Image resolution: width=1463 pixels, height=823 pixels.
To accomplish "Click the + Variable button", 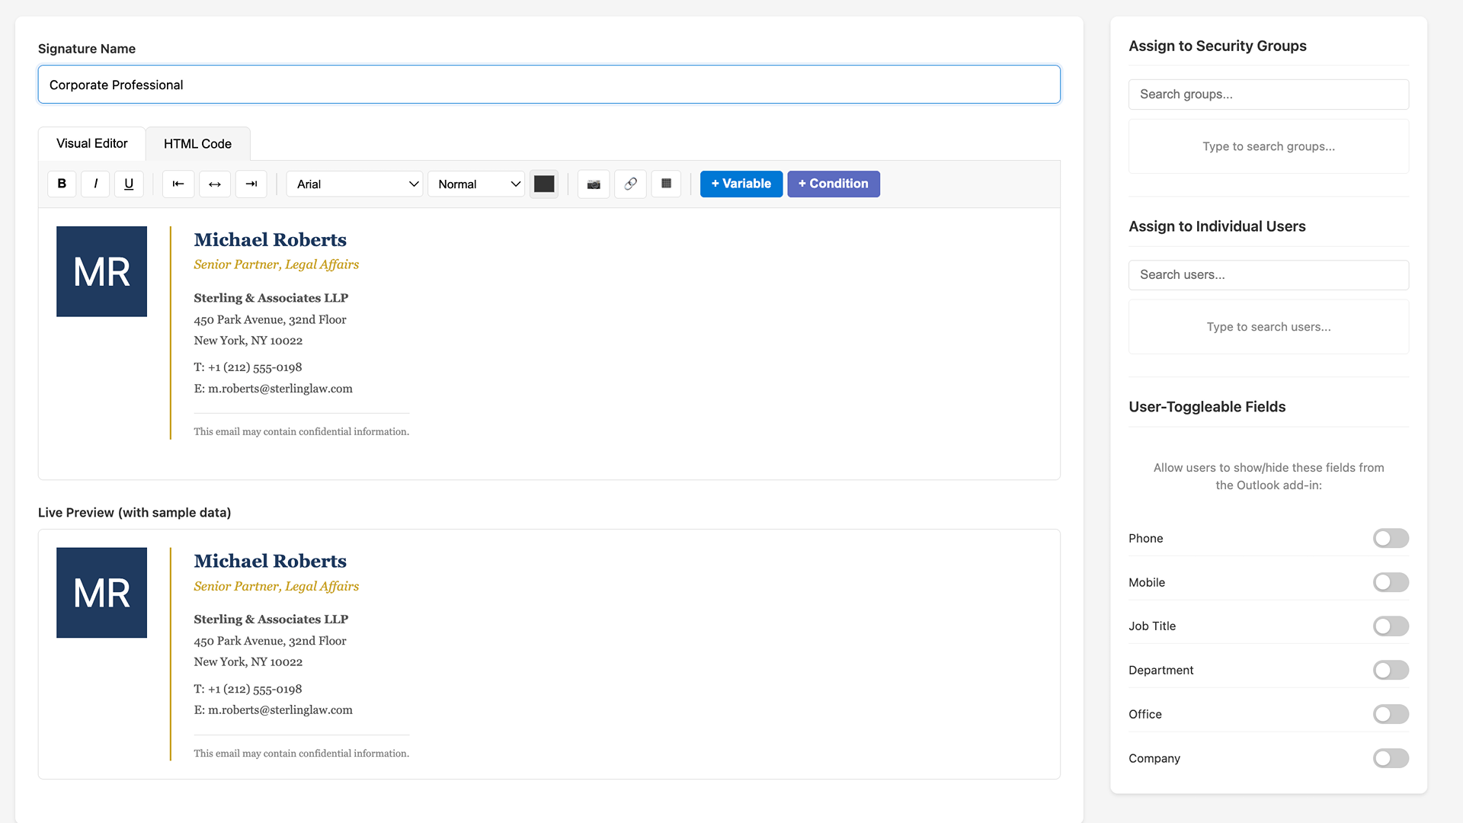I will point(741,184).
